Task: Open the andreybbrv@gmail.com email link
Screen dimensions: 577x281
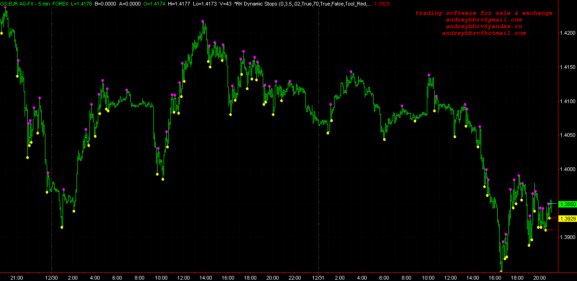Action: pyautogui.click(x=484, y=20)
